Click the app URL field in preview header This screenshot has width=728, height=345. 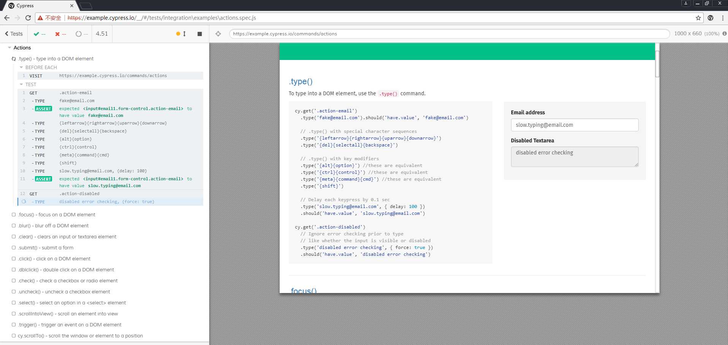pyautogui.click(x=449, y=34)
